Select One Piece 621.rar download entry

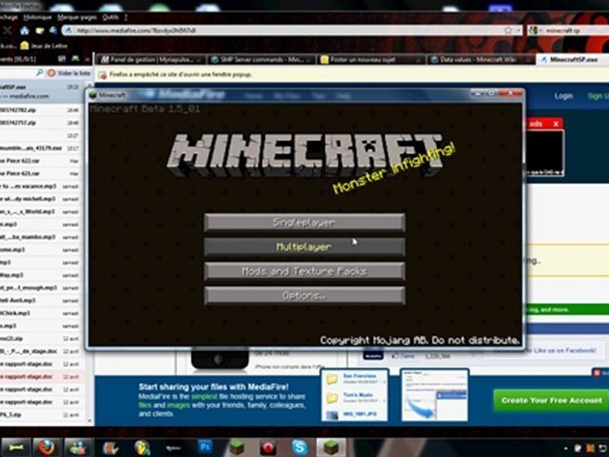click(41, 174)
